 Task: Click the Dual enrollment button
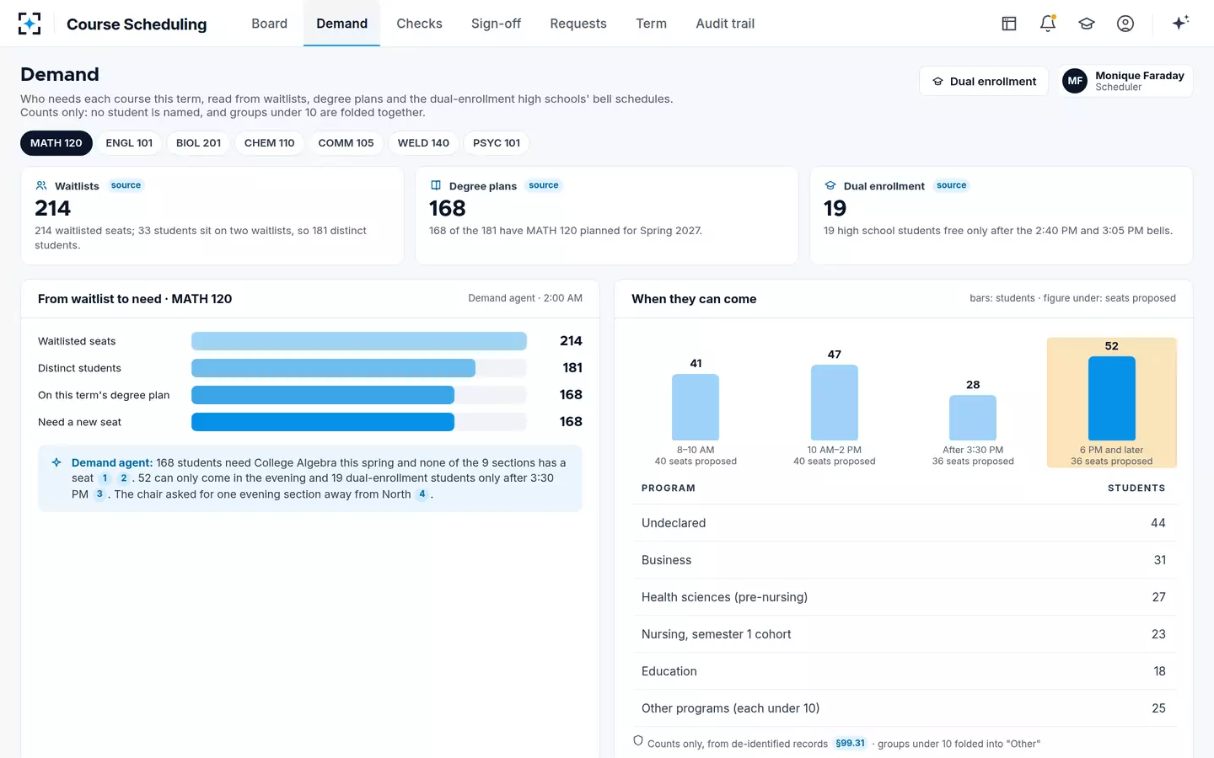(984, 81)
